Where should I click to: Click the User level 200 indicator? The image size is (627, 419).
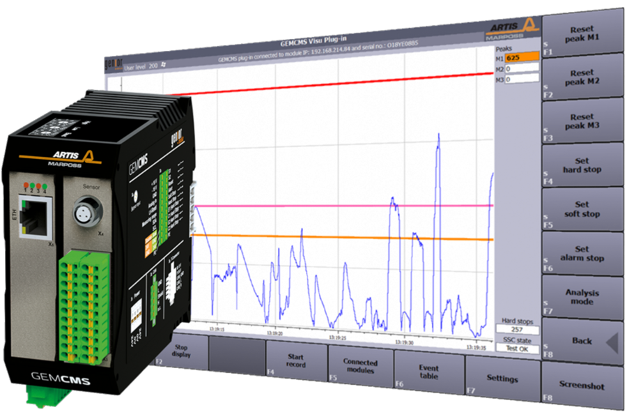click(141, 66)
